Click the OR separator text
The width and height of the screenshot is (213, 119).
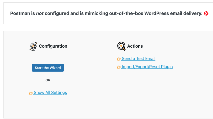tap(48, 80)
